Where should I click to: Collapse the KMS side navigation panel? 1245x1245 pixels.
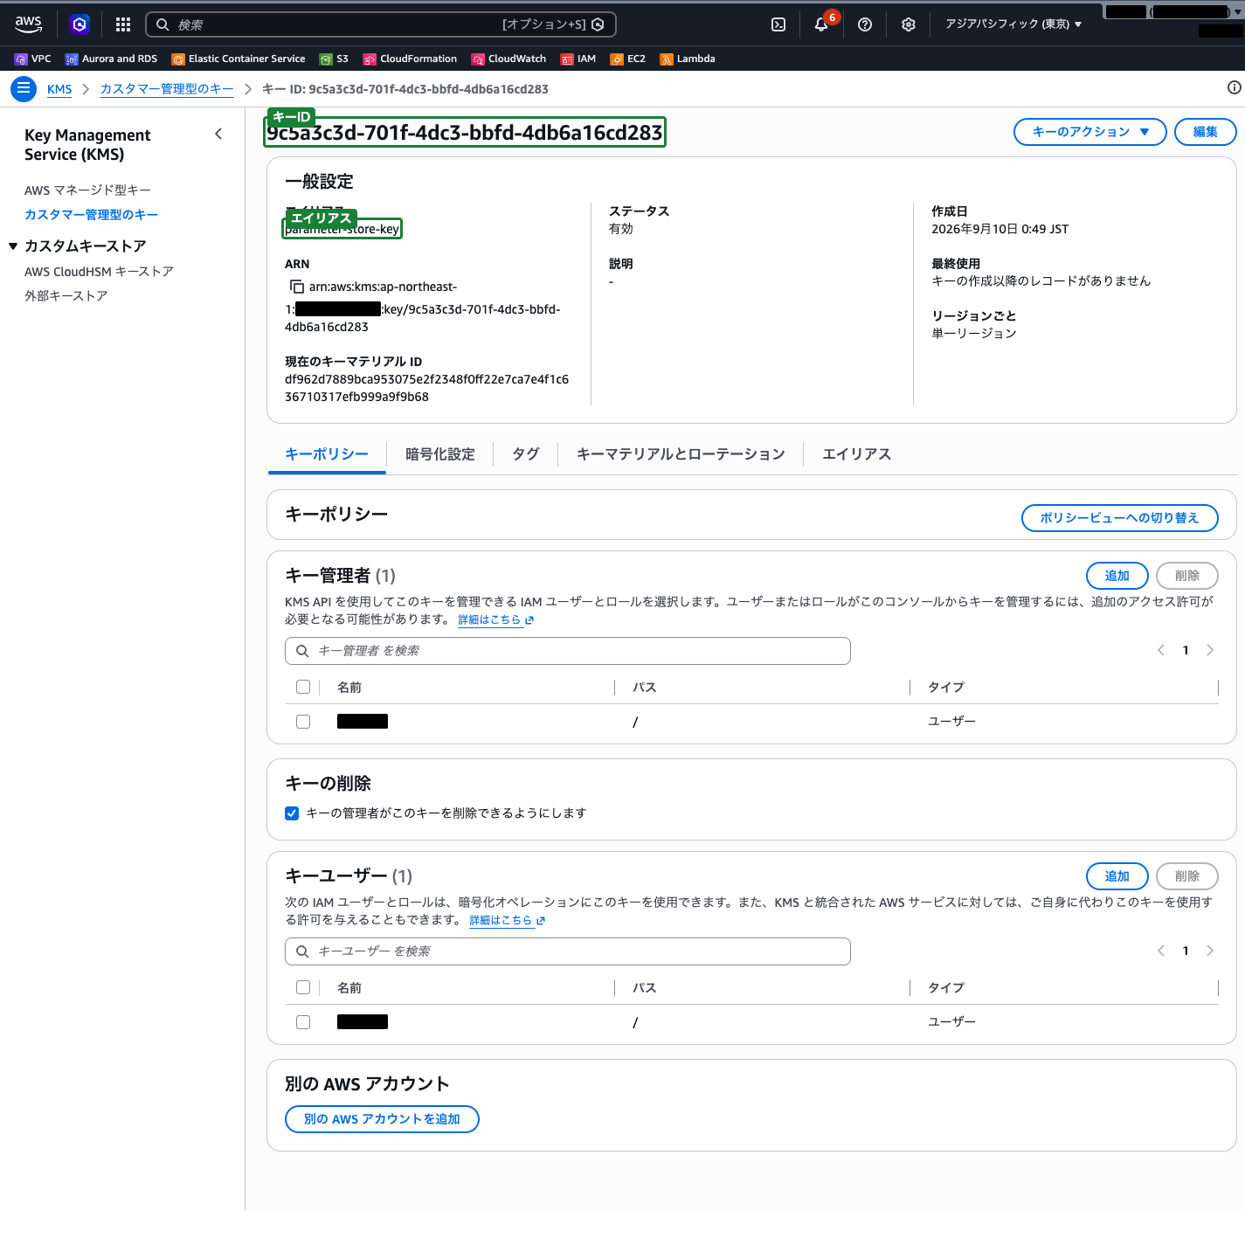coord(218,134)
